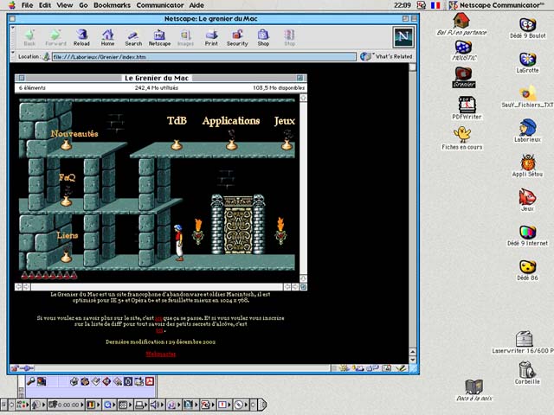554x415 pixels.
Task: Select the Jeux fish desktop icon
Action: [x=527, y=200]
